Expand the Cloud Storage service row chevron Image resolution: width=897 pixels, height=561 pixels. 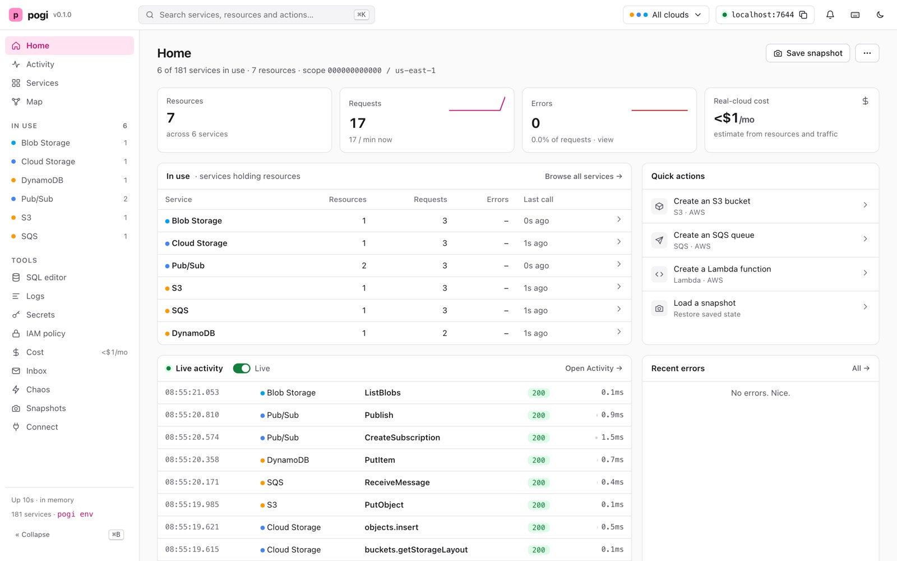point(619,242)
